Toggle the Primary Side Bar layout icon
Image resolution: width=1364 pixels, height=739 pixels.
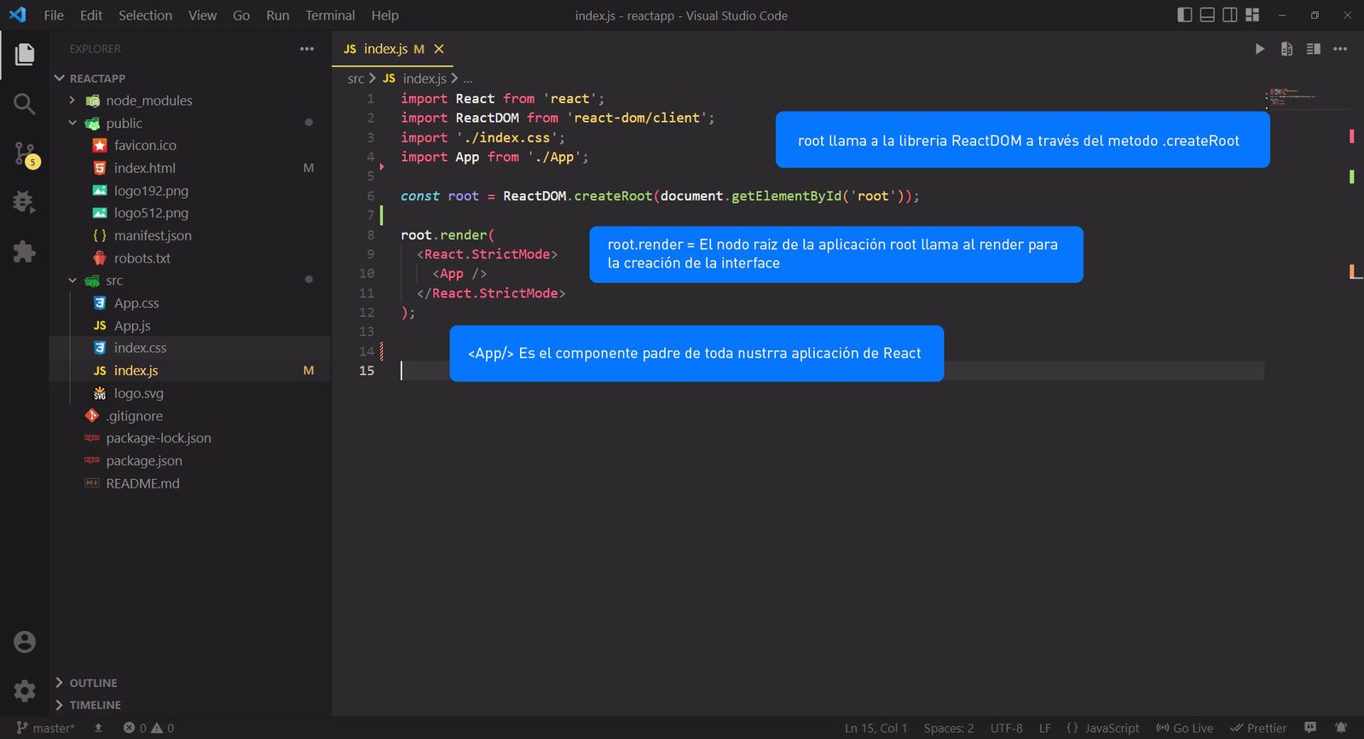(1185, 15)
